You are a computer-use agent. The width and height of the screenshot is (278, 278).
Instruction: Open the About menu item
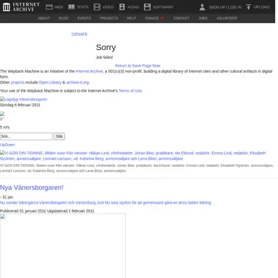44,18
